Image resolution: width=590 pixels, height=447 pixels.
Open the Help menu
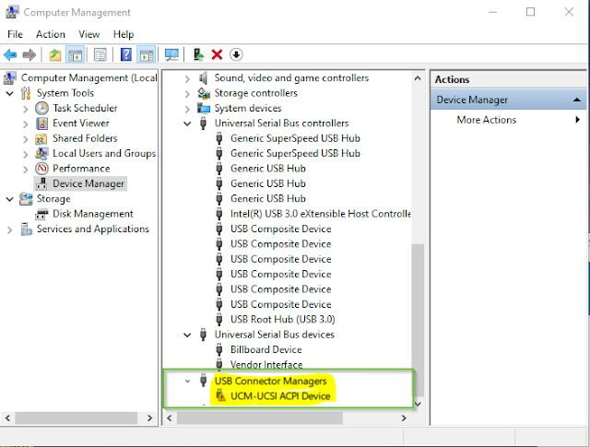(x=124, y=35)
